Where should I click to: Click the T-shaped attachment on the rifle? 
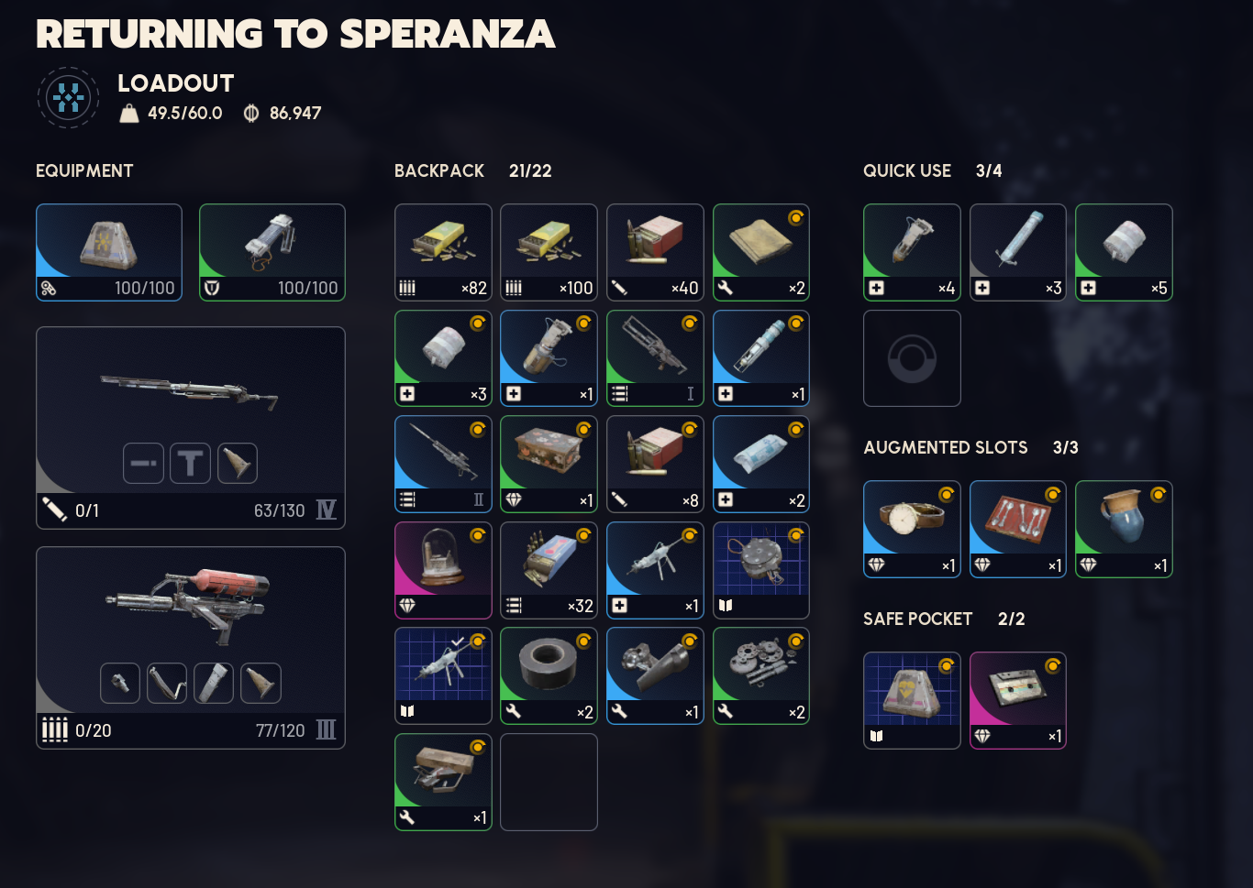pyautogui.click(x=190, y=463)
